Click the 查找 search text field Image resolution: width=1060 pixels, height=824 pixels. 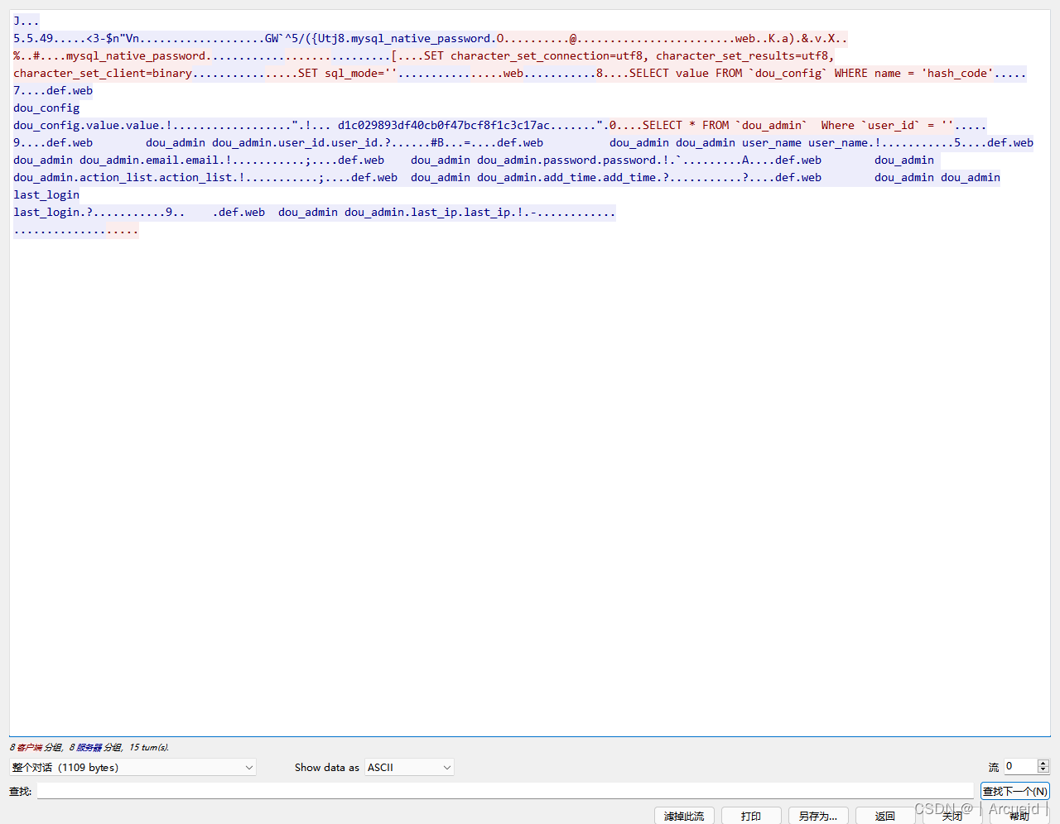505,791
